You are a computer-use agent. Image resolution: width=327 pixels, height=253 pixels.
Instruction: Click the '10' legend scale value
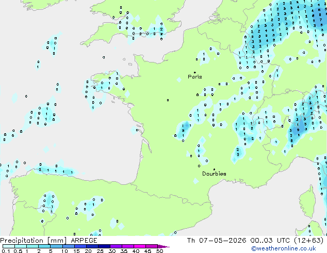click(x=64, y=251)
